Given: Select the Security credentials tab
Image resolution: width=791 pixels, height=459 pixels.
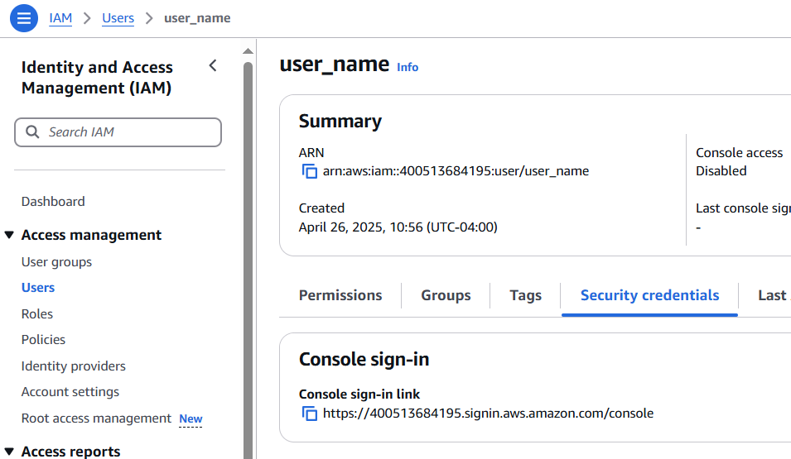Looking at the screenshot, I should pos(649,295).
